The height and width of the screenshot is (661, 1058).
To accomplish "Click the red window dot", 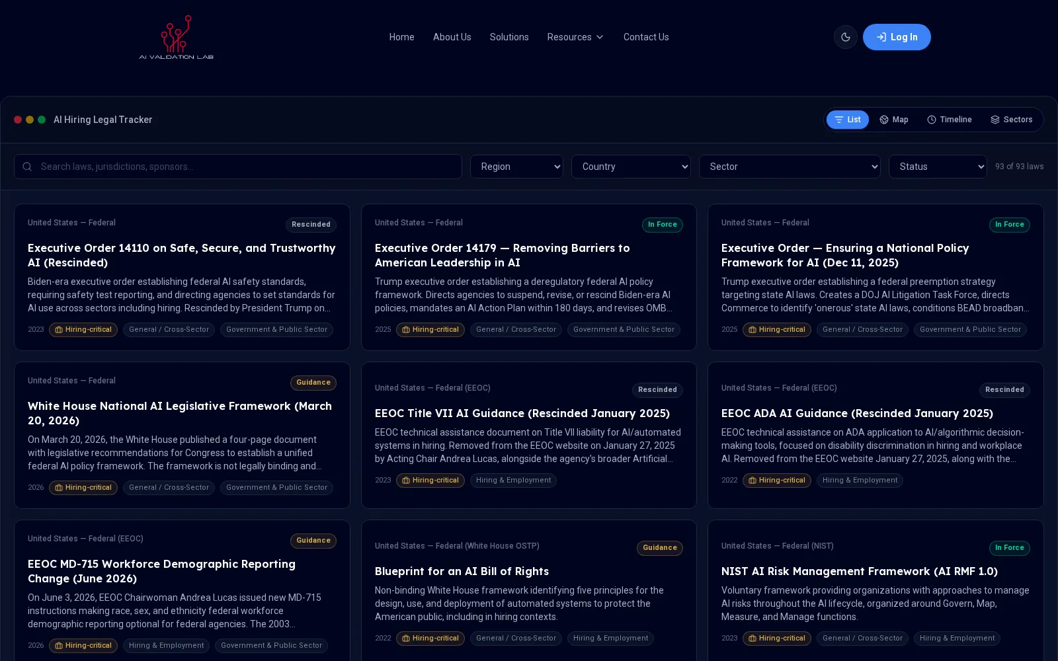I will point(18,120).
